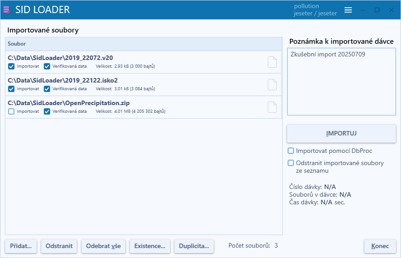Click the file icon for 2019_22072.v20
Image resolution: width=401 pixels, height=258 pixels.
[272, 62]
